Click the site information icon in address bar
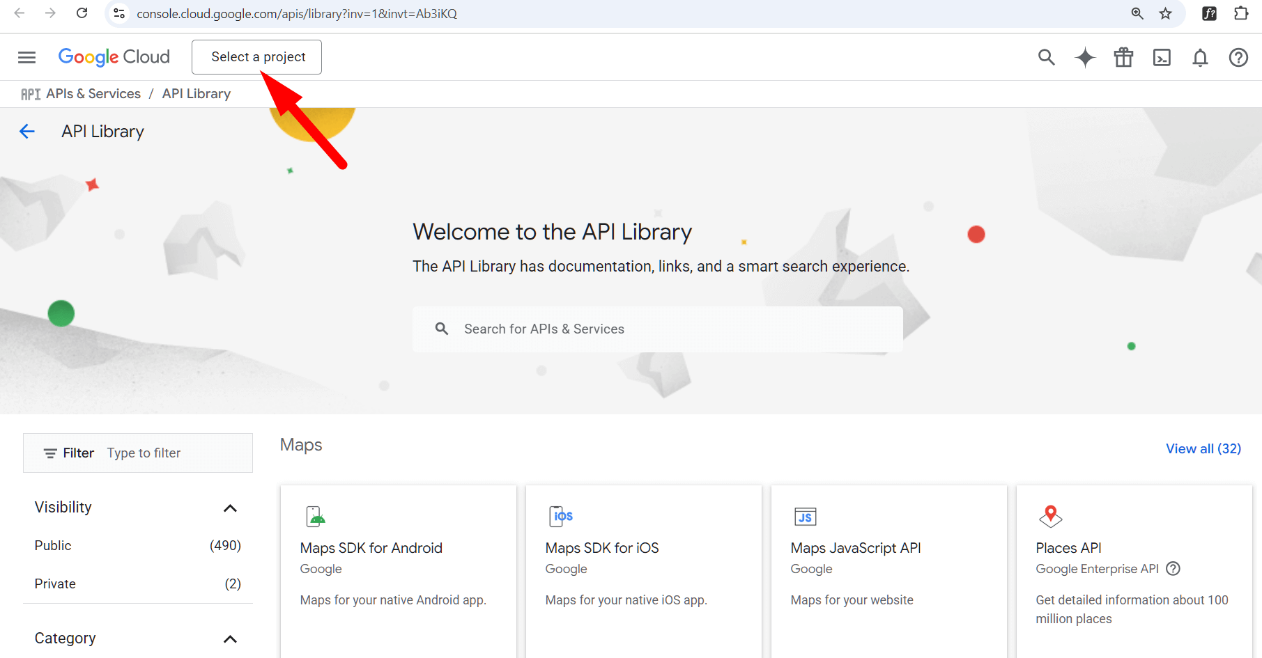 (119, 13)
